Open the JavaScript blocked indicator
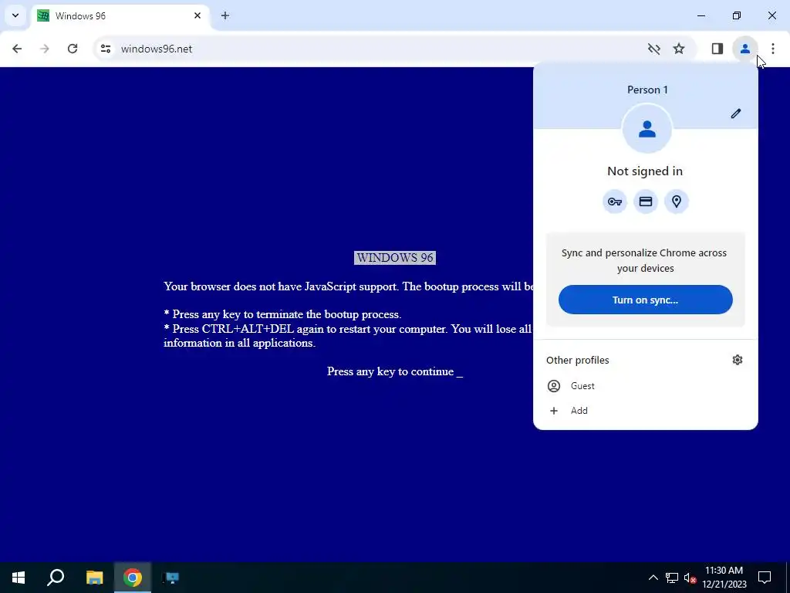 (x=654, y=49)
